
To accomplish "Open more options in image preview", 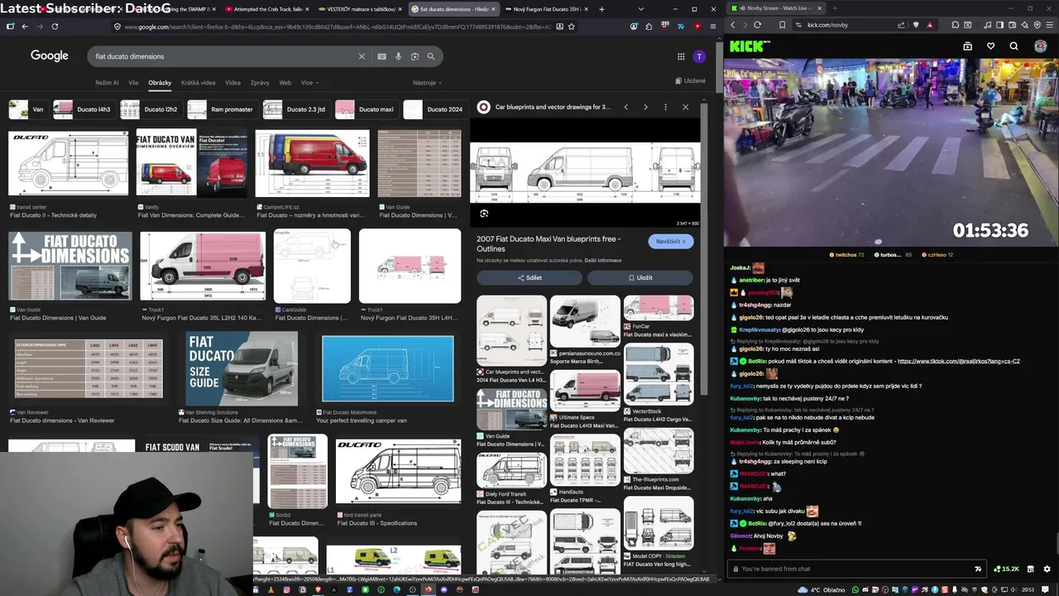I will click(665, 107).
